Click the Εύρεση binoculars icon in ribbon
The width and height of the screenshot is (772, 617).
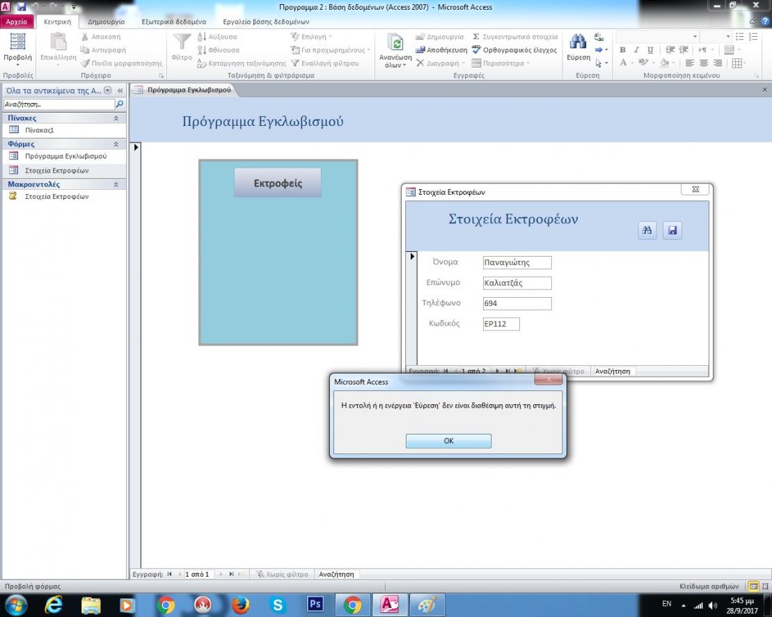pyautogui.click(x=578, y=42)
